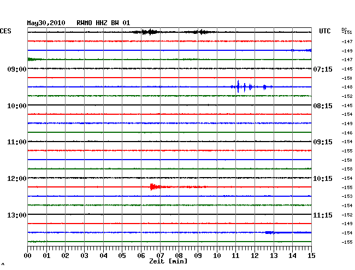Click minute tick label 10 on time axis

coord(217,256)
